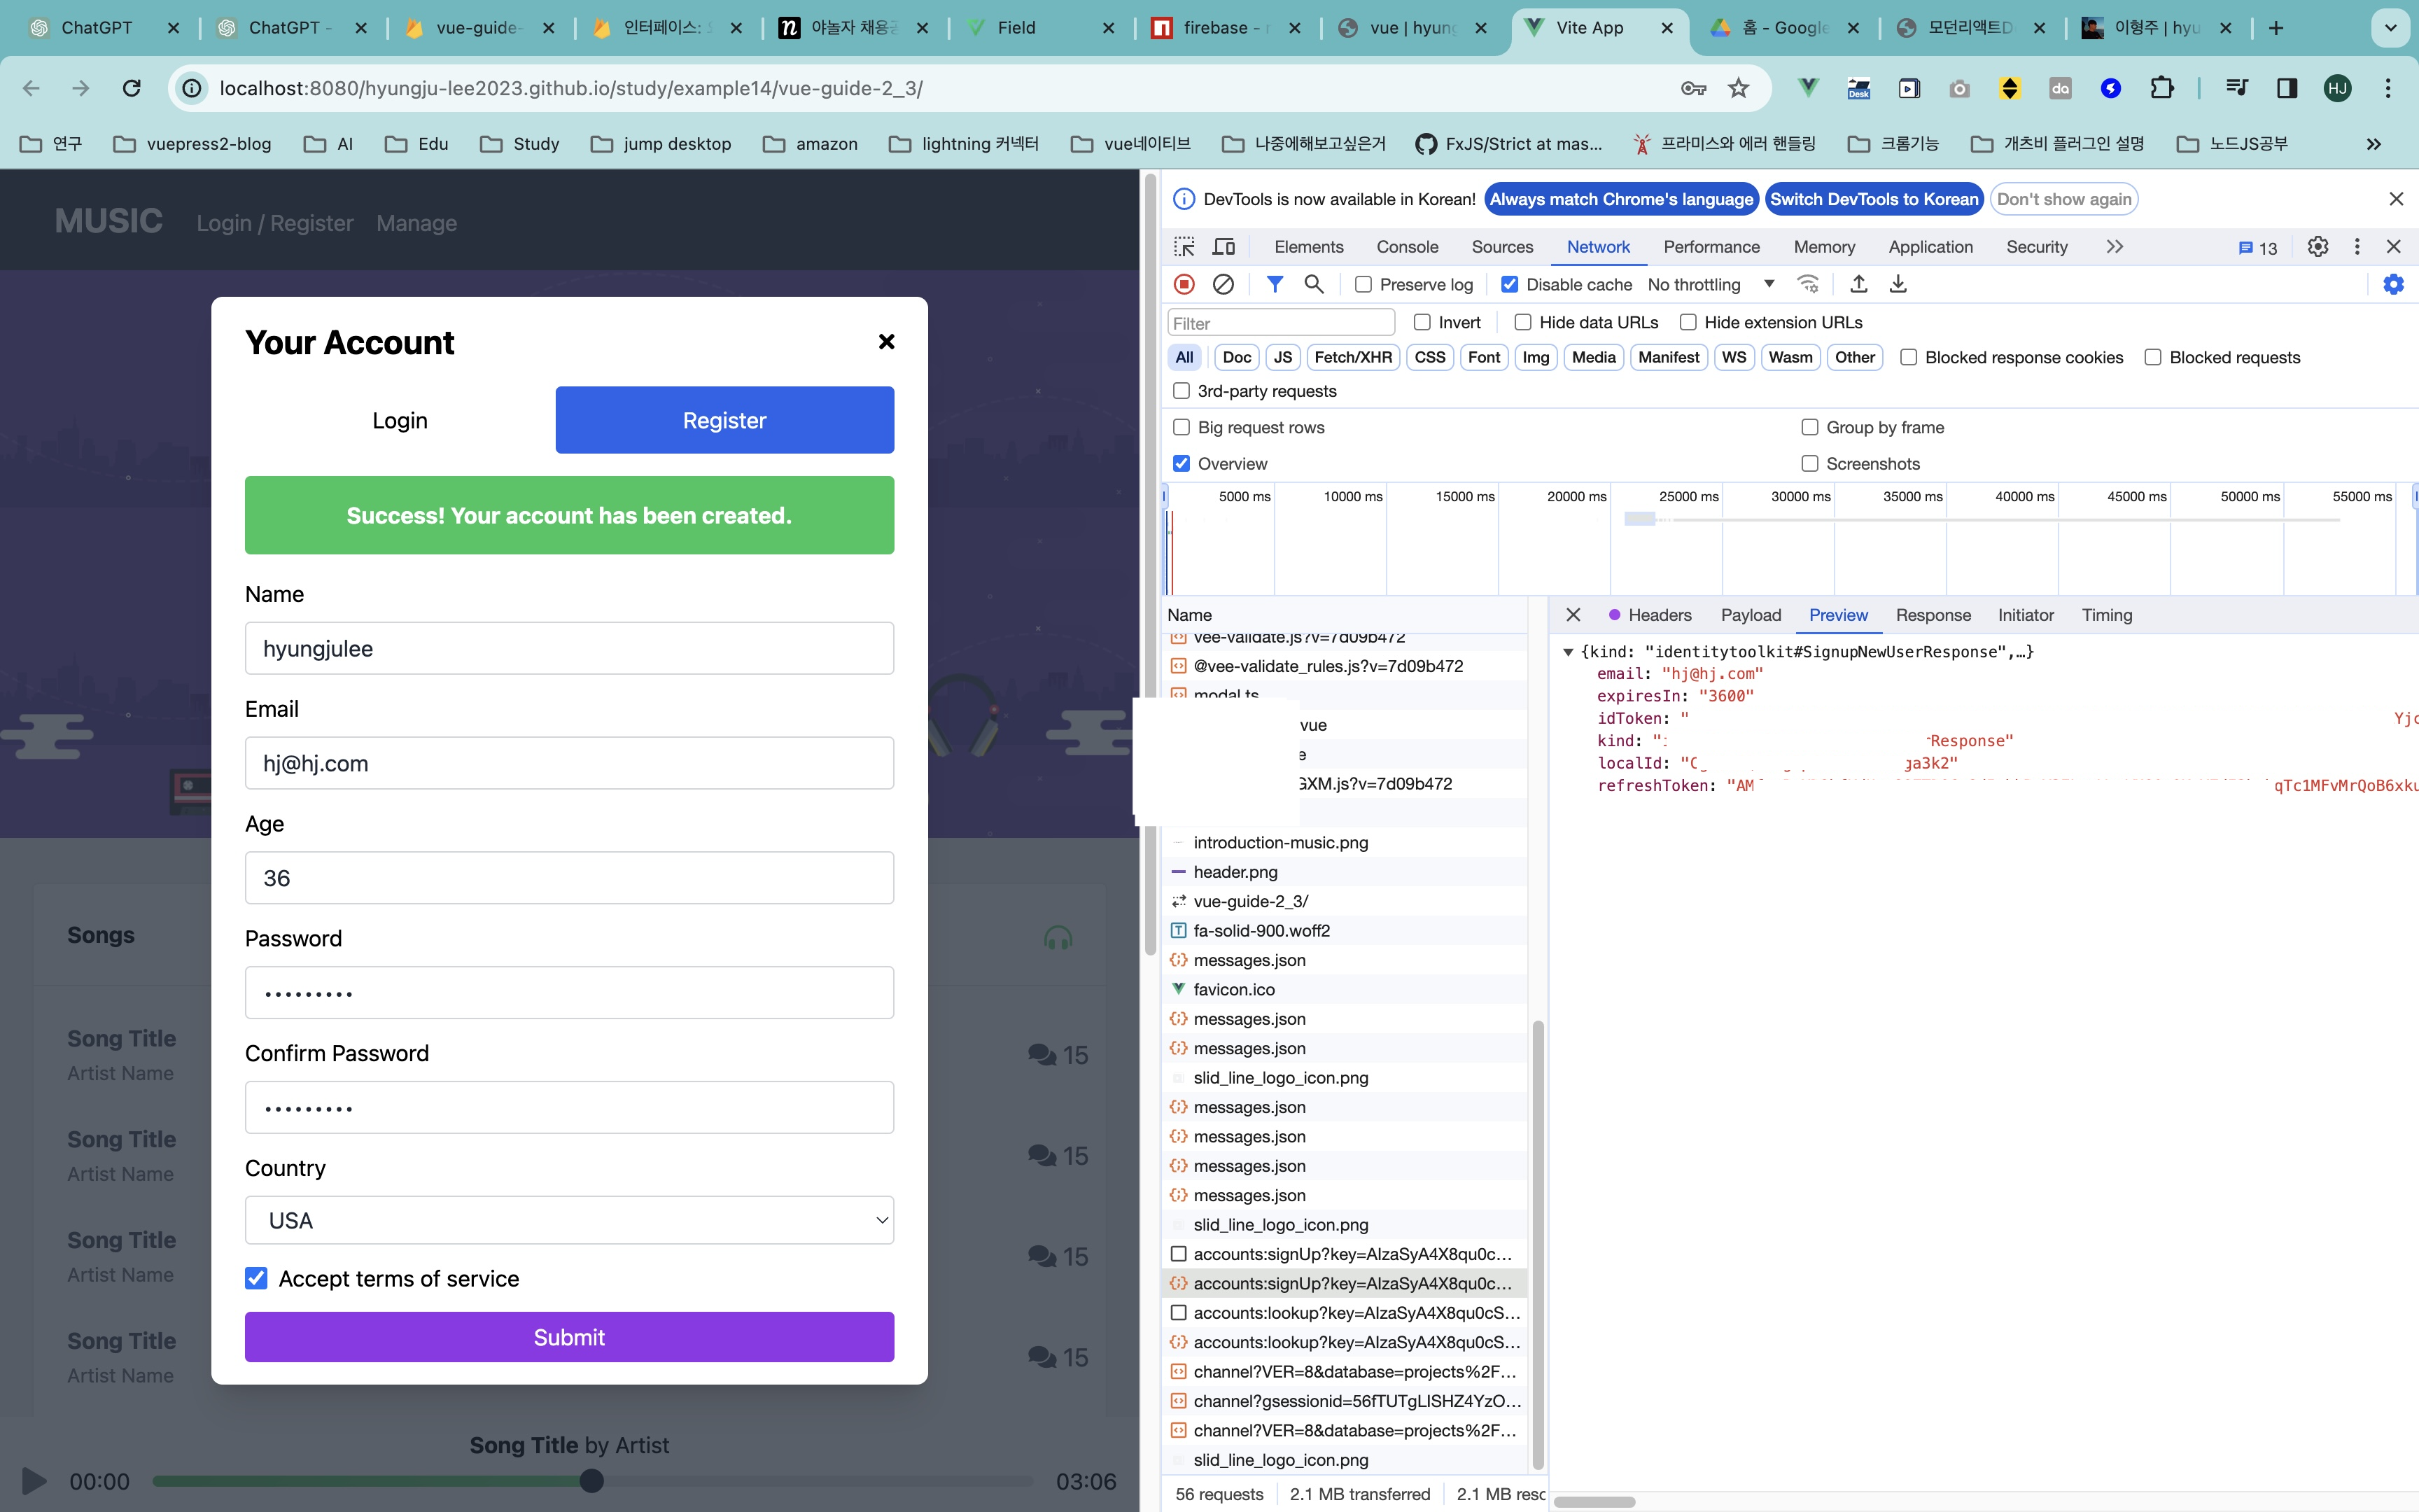Clear the network log

coord(1223,284)
